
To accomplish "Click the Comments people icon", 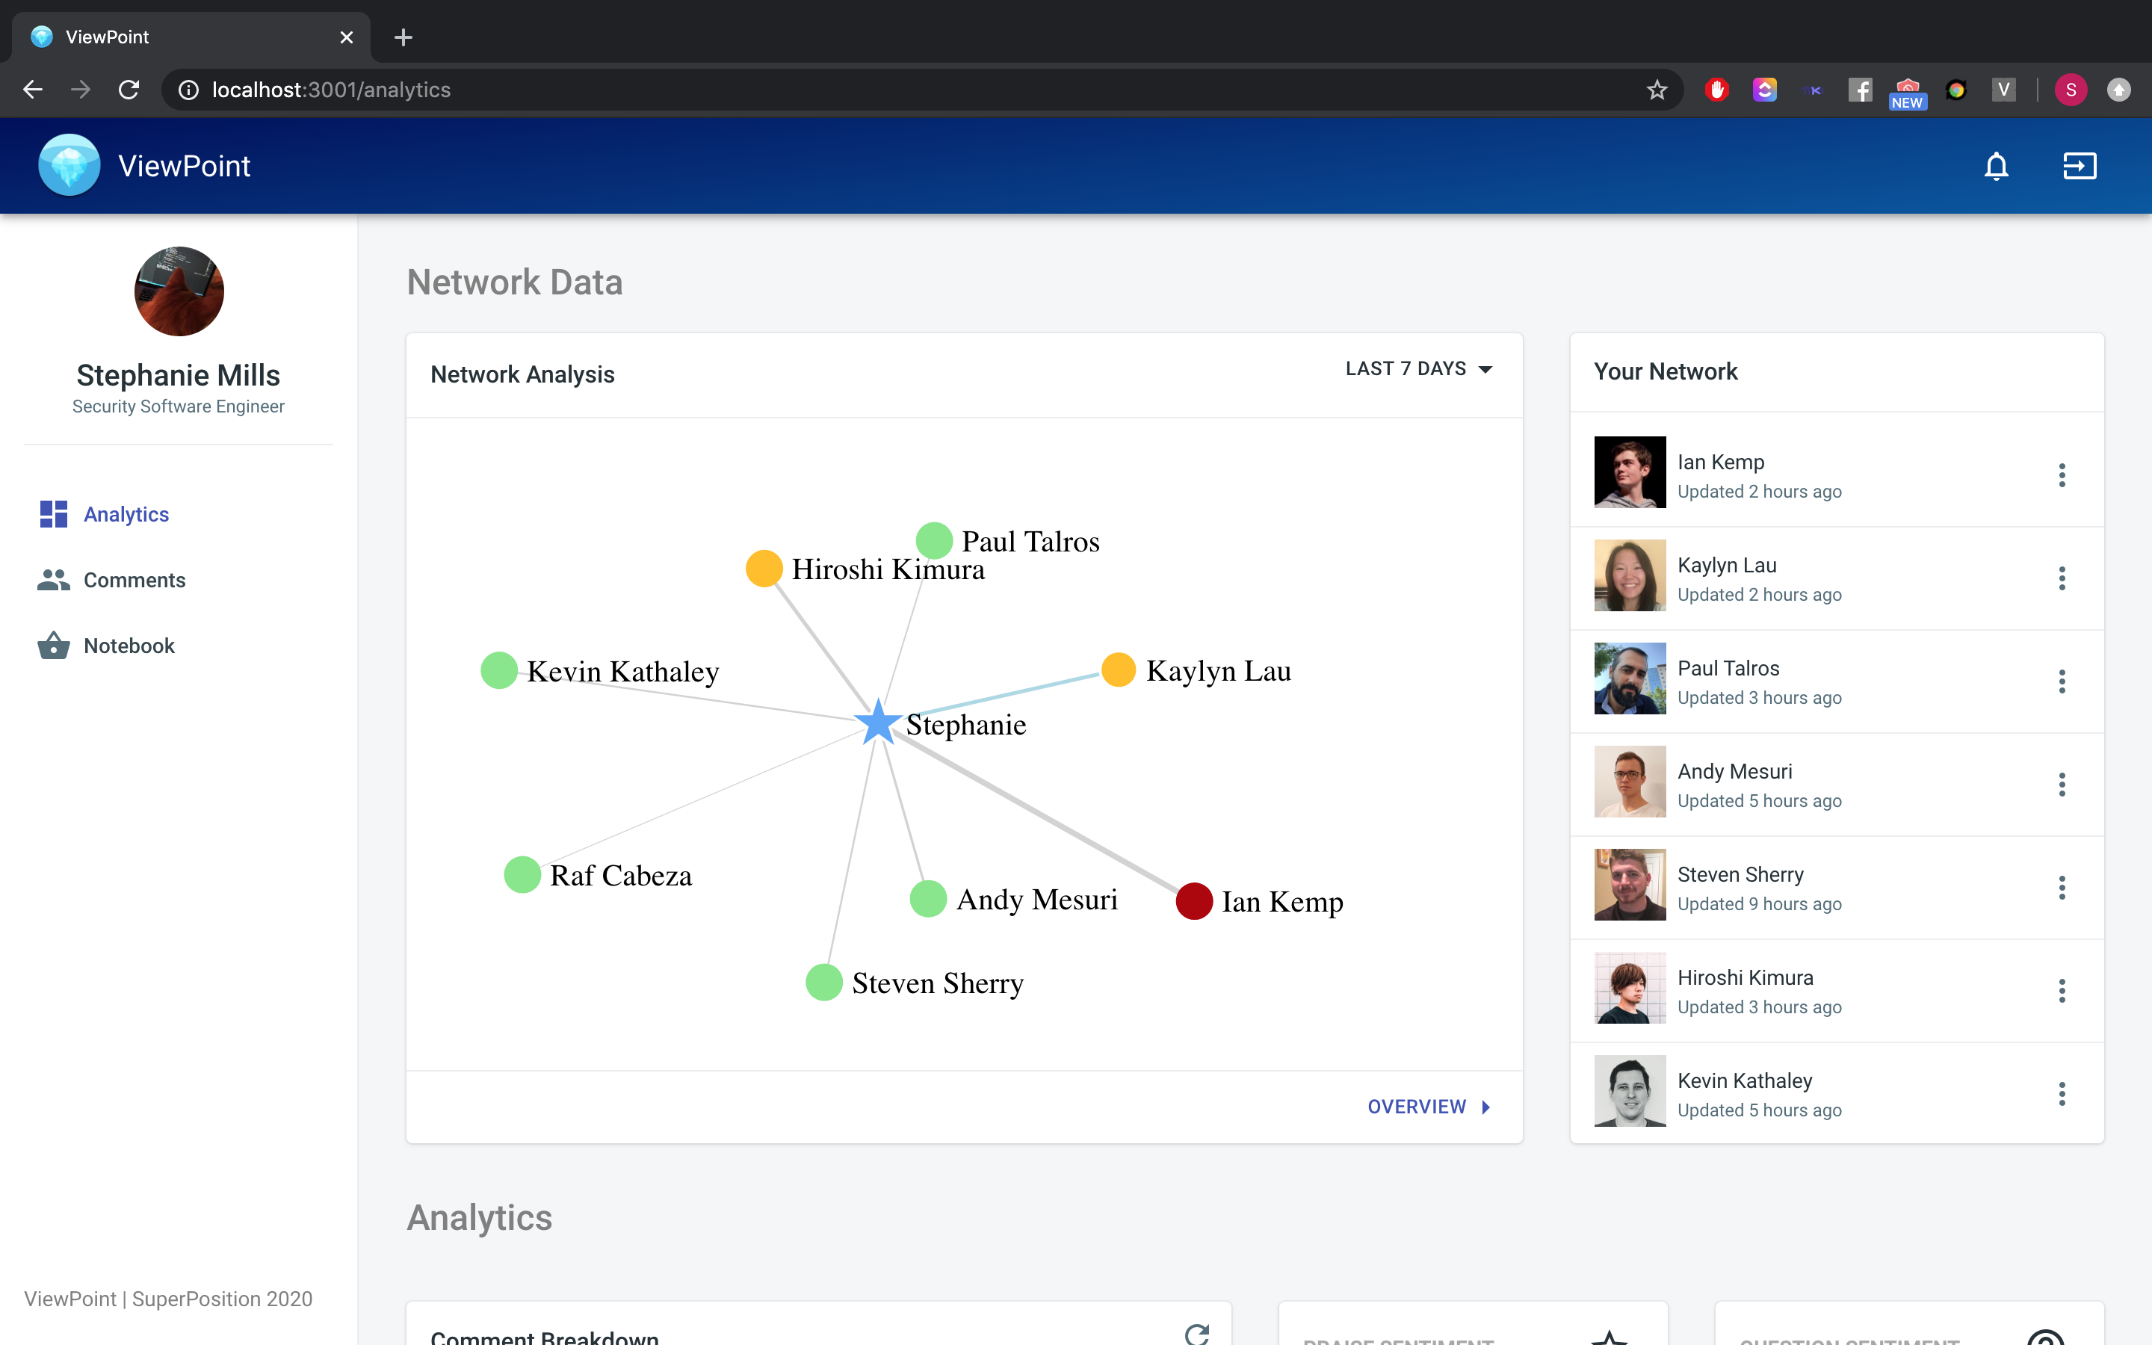I will click(53, 580).
